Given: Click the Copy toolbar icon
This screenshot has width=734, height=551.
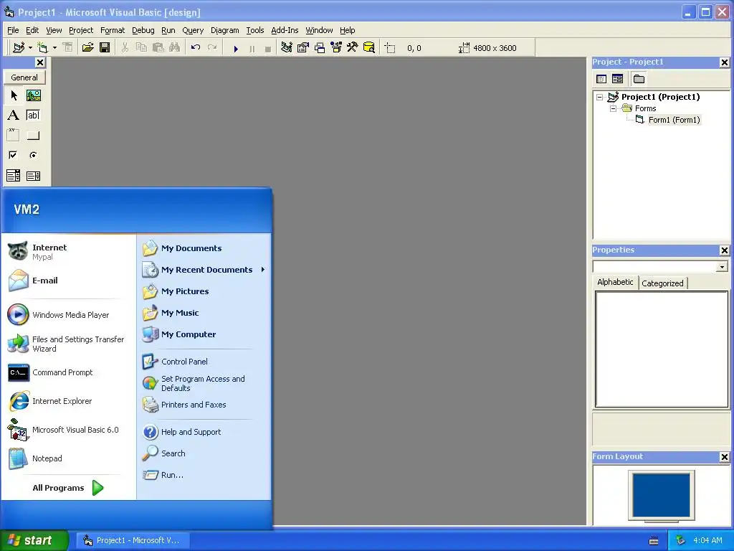Looking at the screenshot, I should click(141, 47).
